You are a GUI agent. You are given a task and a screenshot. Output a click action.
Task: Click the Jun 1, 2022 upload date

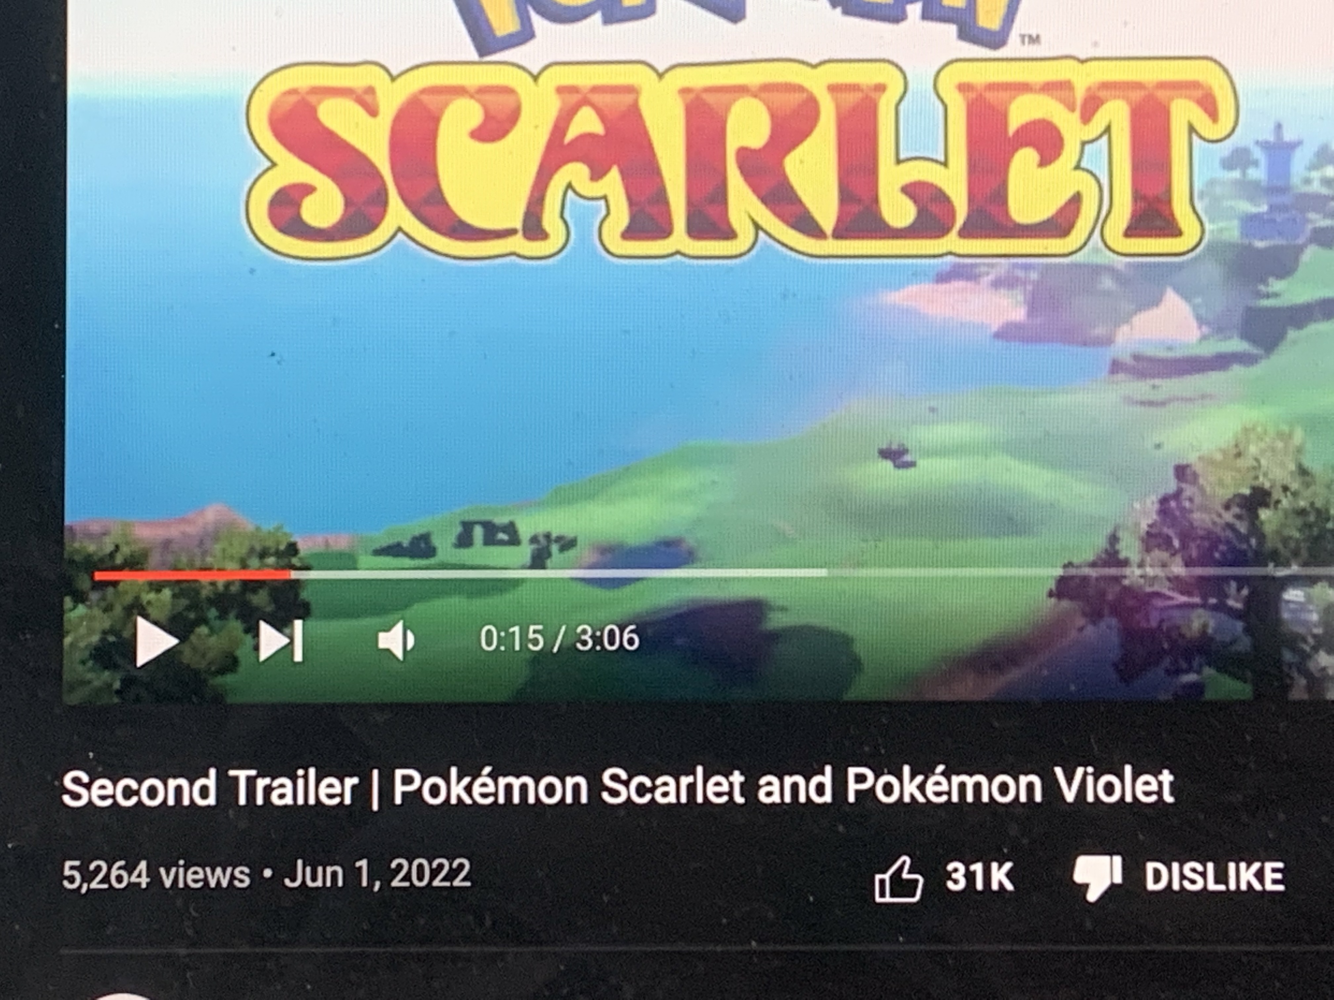[x=378, y=874]
